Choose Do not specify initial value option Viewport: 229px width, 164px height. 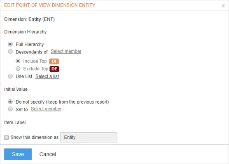point(10,102)
